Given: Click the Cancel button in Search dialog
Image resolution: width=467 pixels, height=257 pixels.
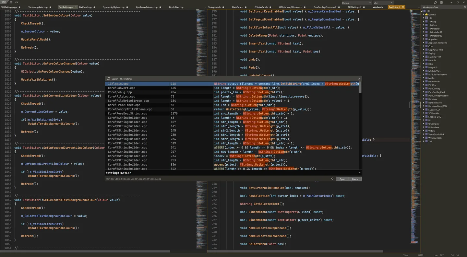Looking at the screenshot, I should click(355, 179).
